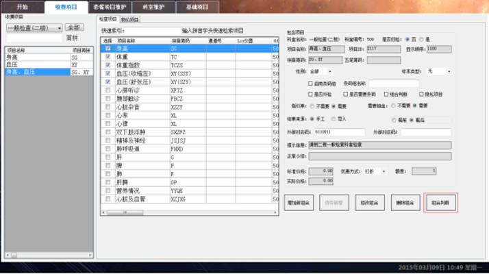Select the 餐前 radio button
Screen dimensions: 489x274
pos(394,119)
